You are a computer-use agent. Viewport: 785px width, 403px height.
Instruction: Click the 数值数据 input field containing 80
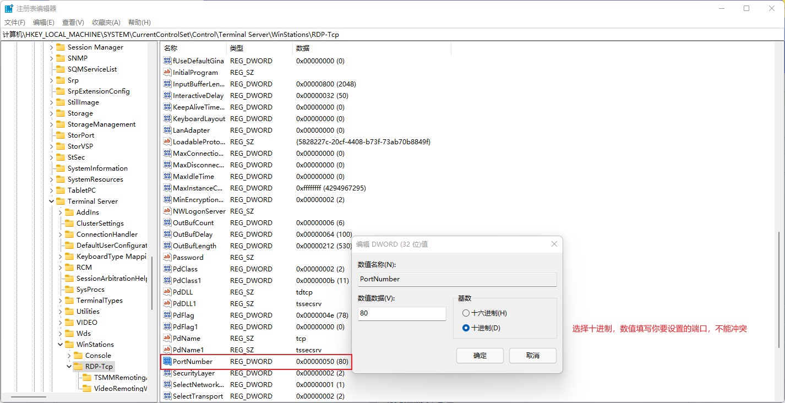click(x=402, y=314)
